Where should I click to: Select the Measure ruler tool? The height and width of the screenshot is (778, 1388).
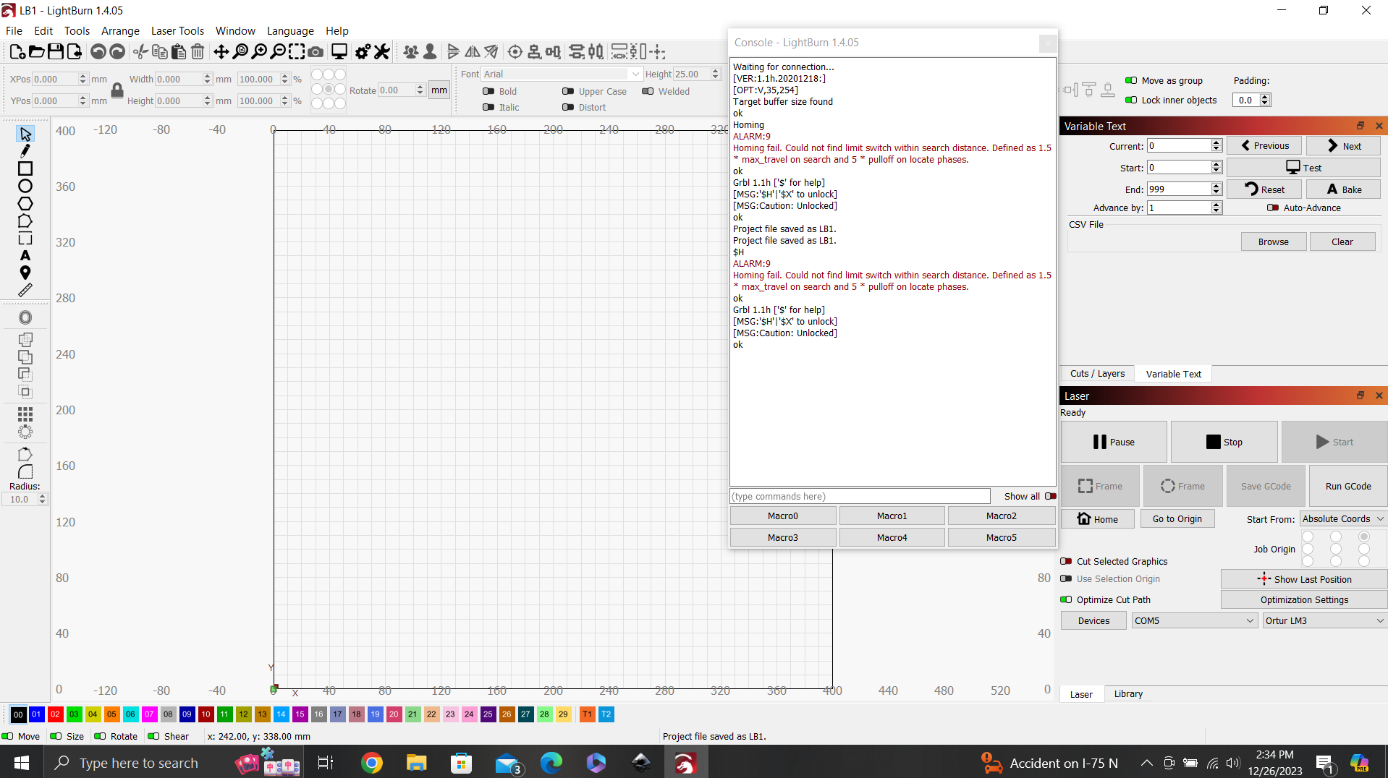coord(25,290)
